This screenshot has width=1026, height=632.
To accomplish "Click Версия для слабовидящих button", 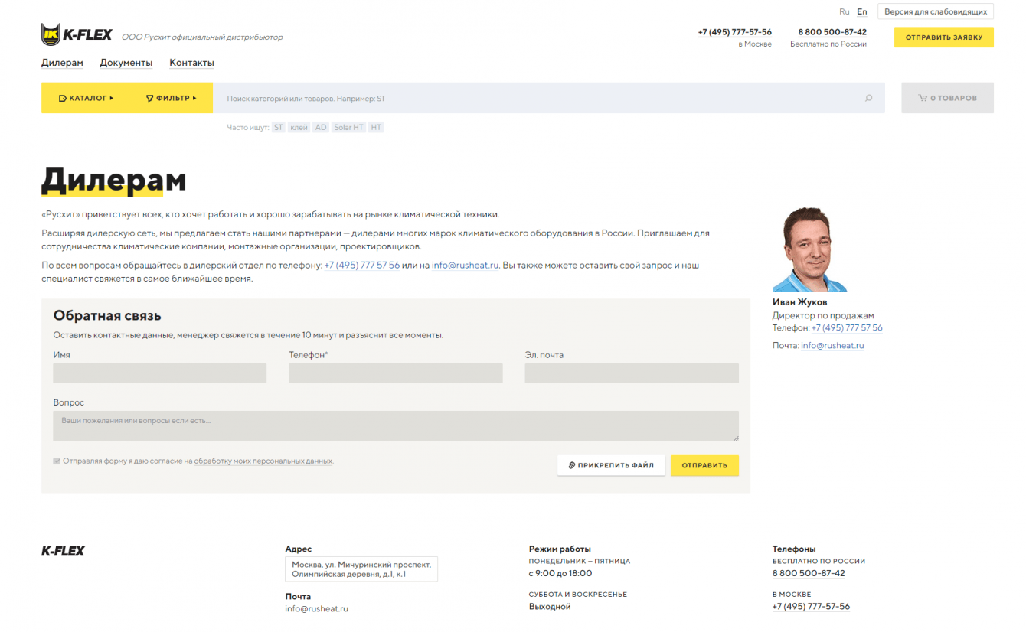I will pyautogui.click(x=936, y=11).
